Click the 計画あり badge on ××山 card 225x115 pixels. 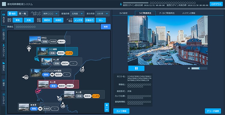[61, 42]
